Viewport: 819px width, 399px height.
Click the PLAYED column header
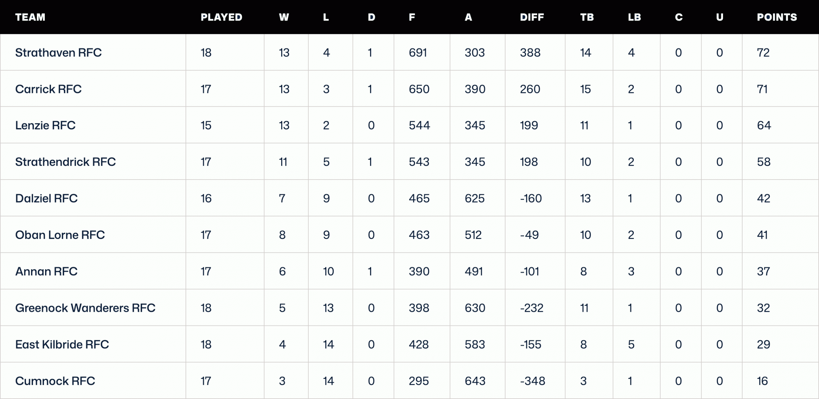click(x=221, y=17)
